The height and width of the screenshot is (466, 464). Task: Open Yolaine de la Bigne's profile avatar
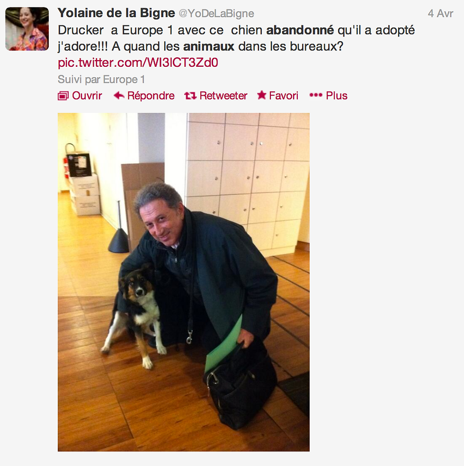coord(27,29)
